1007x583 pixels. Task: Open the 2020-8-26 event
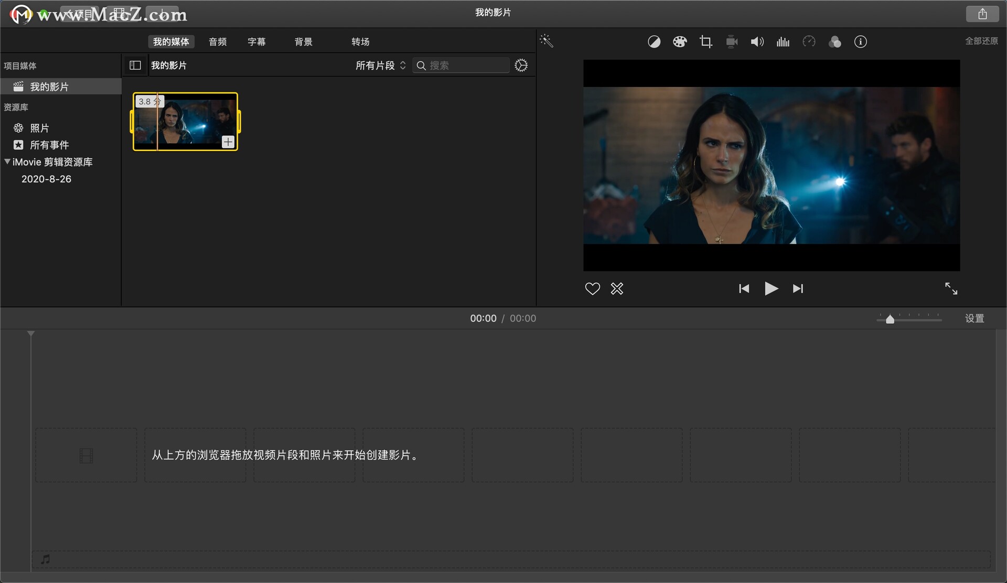46,179
